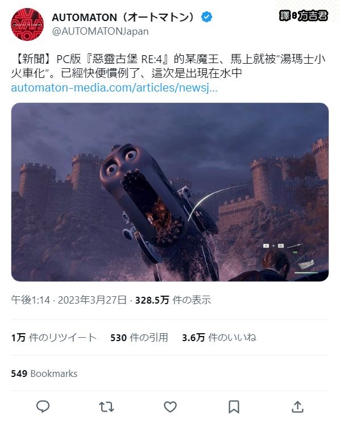The height and width of the screenshot is (423, 340).
Task: Click the blue verified checkmark badge
Action: [x=207, y=17]
